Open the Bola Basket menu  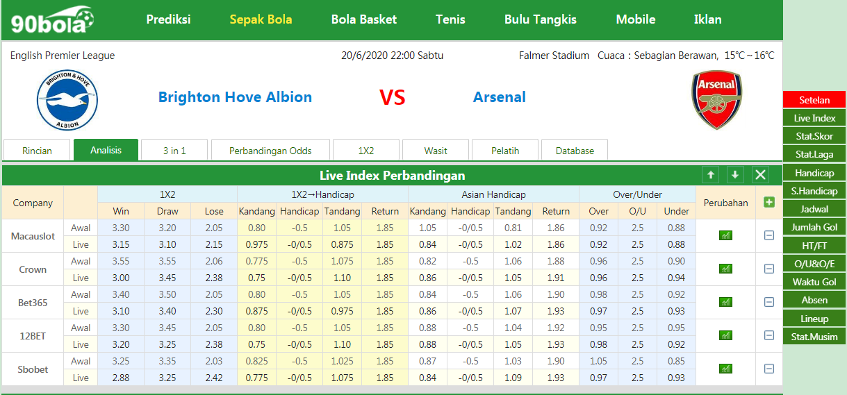tap(364, 19)
